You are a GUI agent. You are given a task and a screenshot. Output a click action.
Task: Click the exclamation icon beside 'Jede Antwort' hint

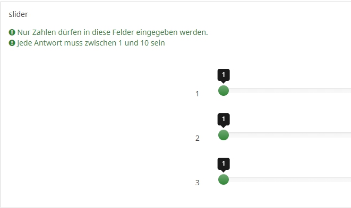[12, 43]
